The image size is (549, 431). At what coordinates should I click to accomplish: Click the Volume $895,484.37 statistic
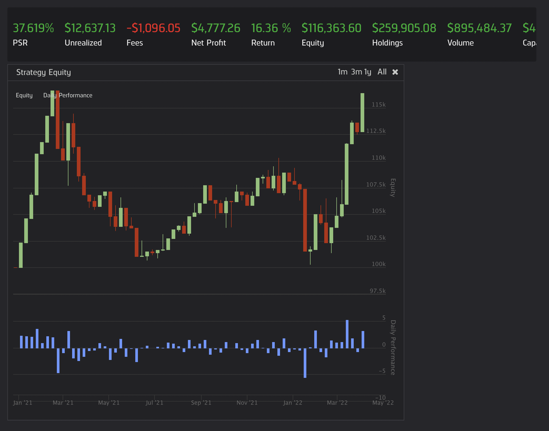(x=479, y=28)
